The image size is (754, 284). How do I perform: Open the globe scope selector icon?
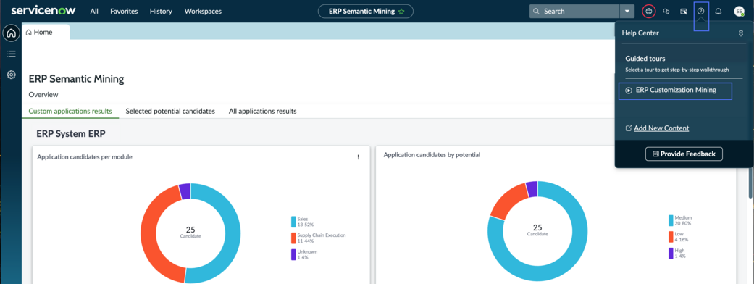[x=649, y=11]
